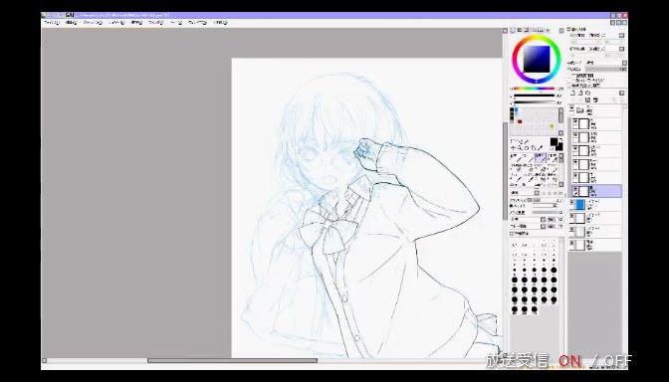This screenshot has width=669, height=382.
Task: Create a new linework layer
Action: [x=580, y=93]
